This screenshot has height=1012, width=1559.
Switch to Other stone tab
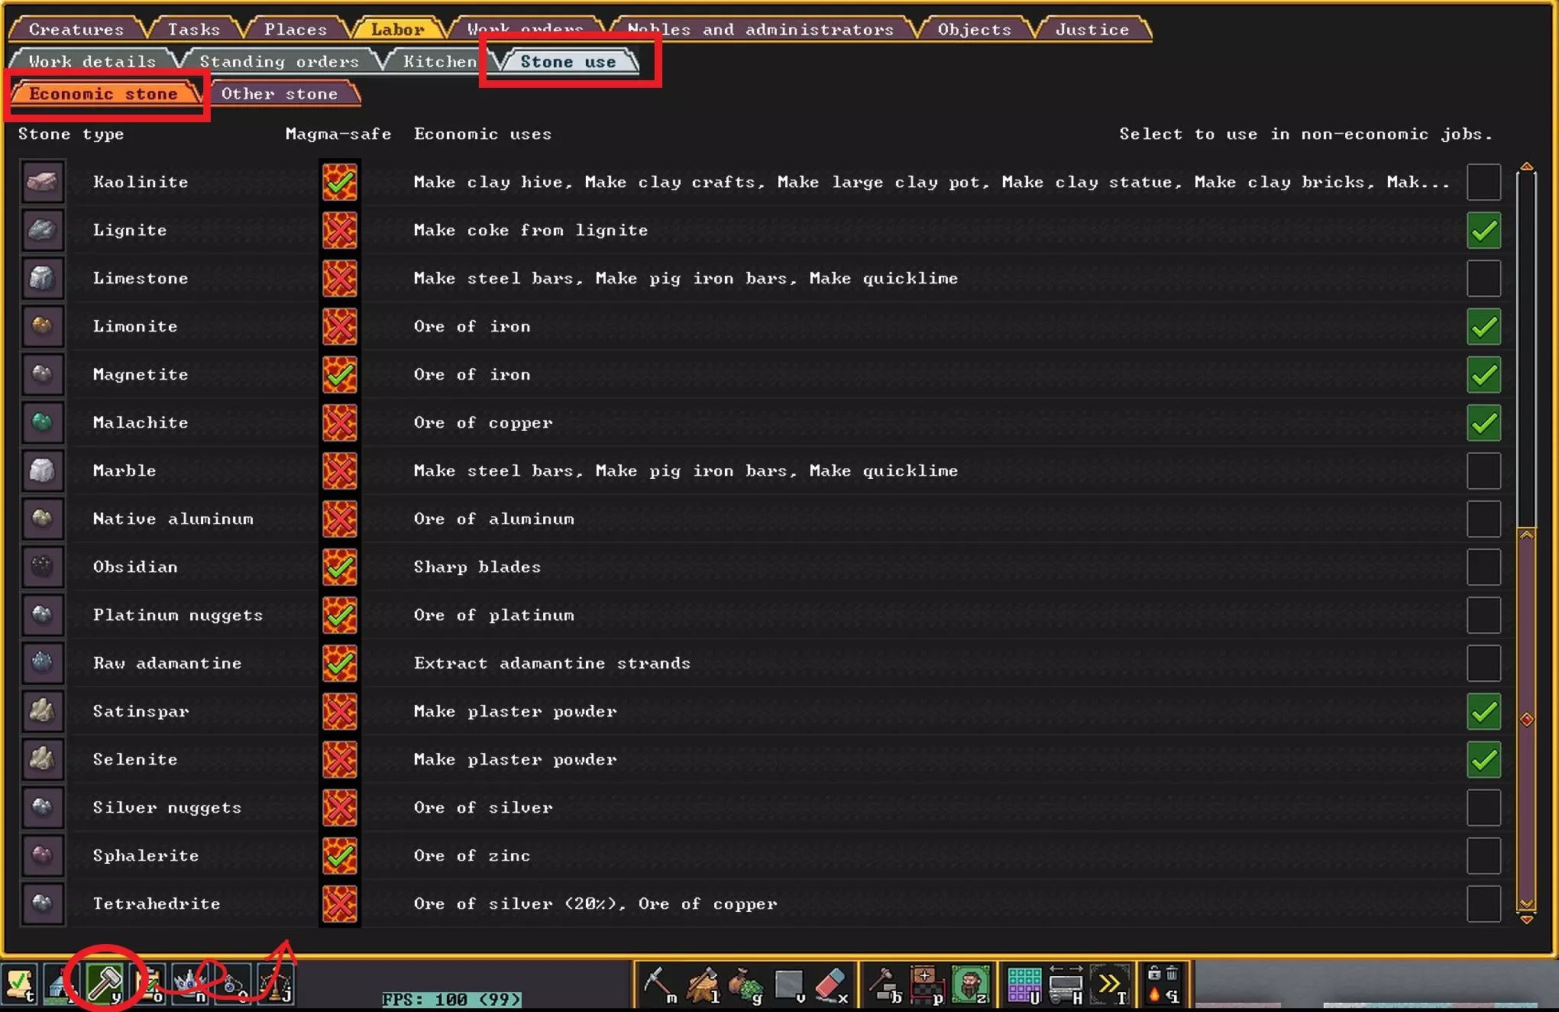tap(280, 94)
